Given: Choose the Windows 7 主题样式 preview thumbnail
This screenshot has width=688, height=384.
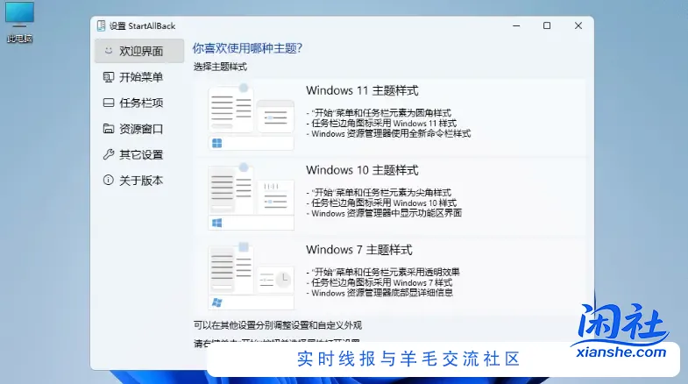Looking at the screenshot, I should pyautogui.click(x=251, y=276).
